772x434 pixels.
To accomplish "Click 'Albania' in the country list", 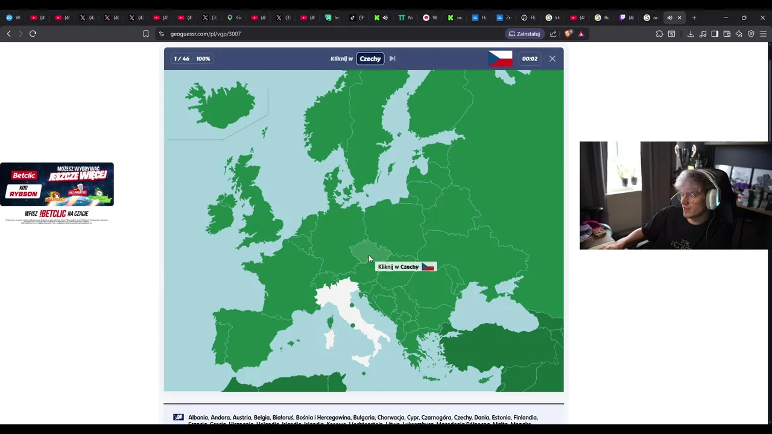I will 197,417.
